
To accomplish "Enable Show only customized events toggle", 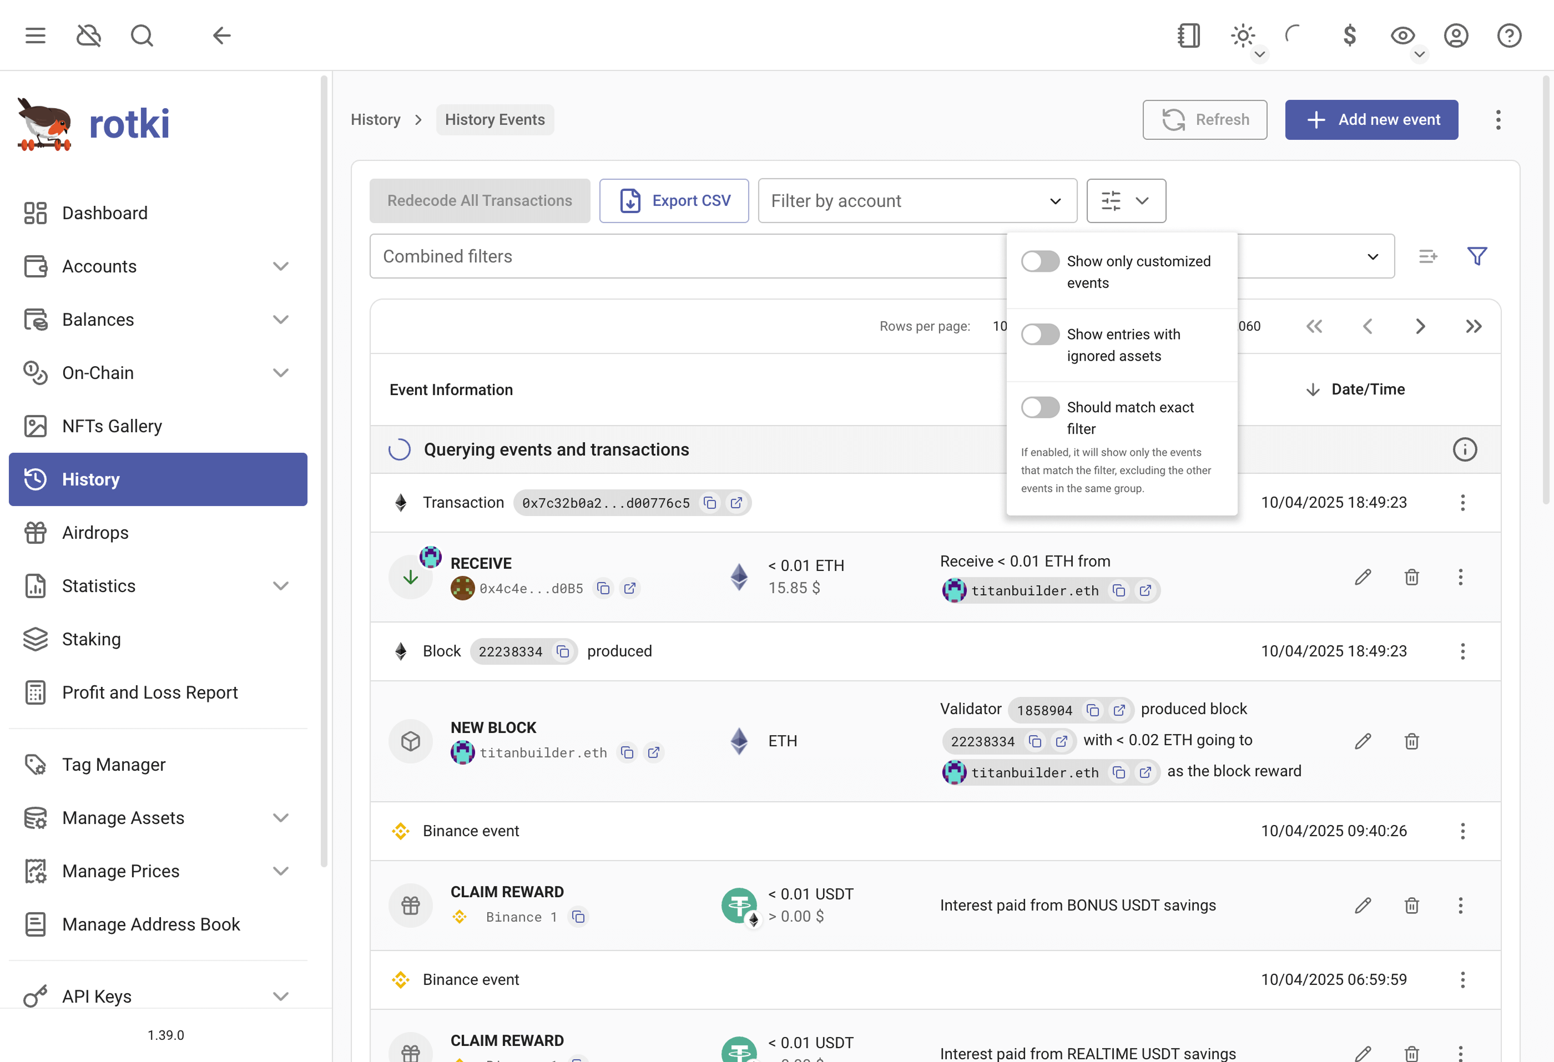I will click(x=1040, y=261).
